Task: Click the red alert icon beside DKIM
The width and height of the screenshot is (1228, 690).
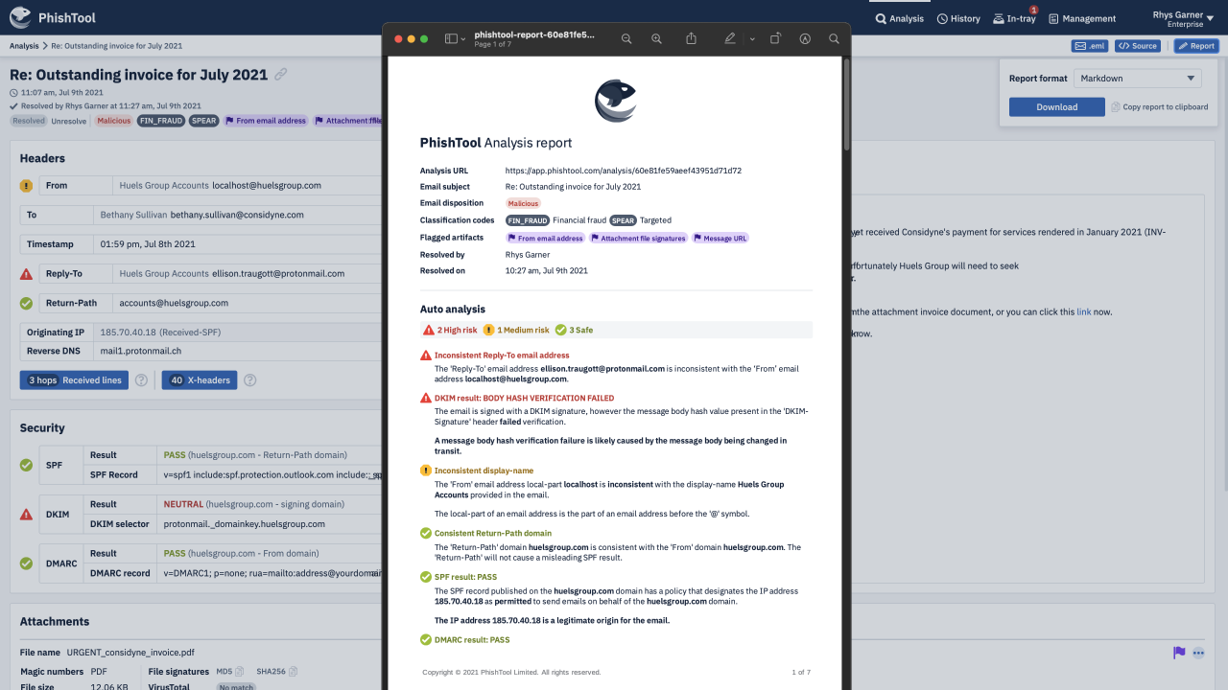Action: tap(26, 515)
